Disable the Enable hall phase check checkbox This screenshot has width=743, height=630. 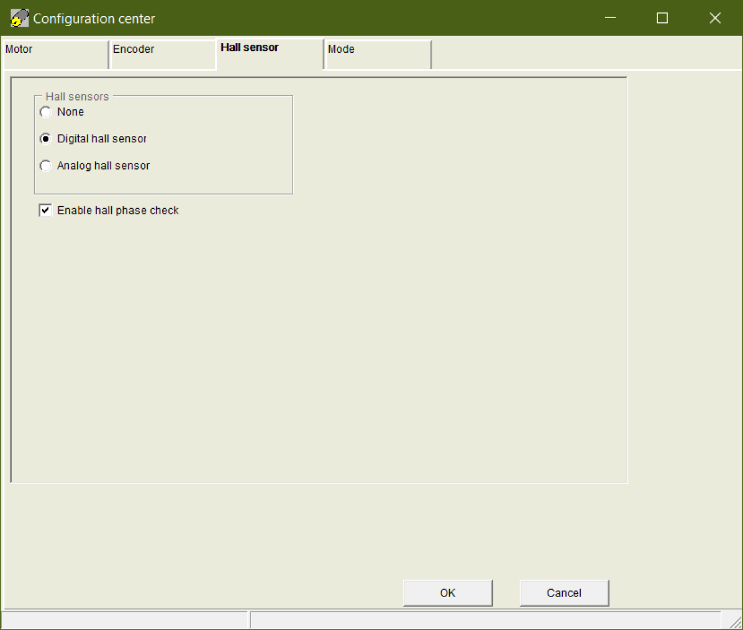[45, 211]
